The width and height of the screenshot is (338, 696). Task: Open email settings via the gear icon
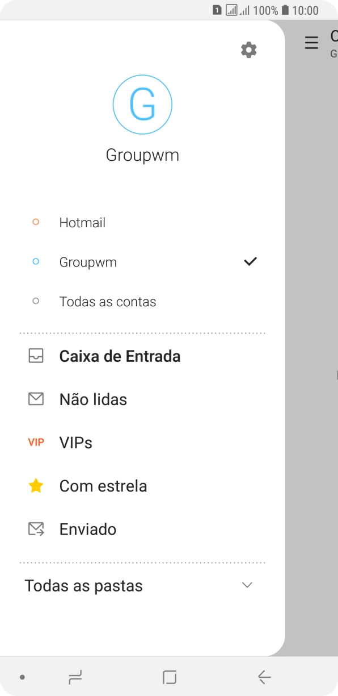click(x=248, y=49)
